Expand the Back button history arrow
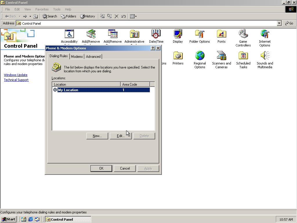This screenshot has height=223, width=297. (19, 16)
